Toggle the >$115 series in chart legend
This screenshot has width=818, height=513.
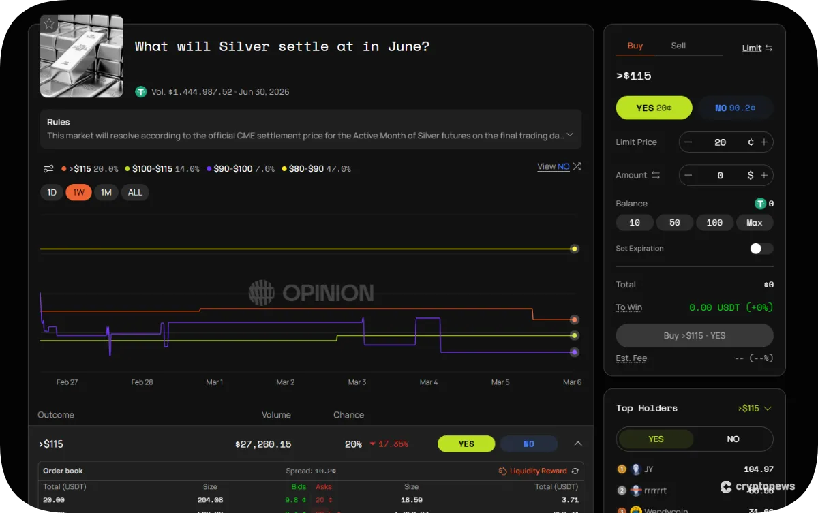[90, 168]
